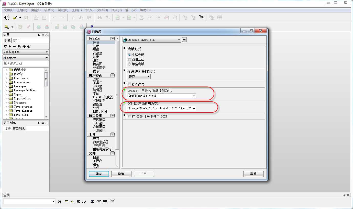Open the All objects filter dropdown
This screenshot has width=353, height=209.
coord(47,58)
